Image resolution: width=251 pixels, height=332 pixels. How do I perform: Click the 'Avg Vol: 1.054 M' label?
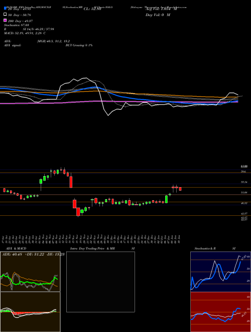click(x=161, y=9)
